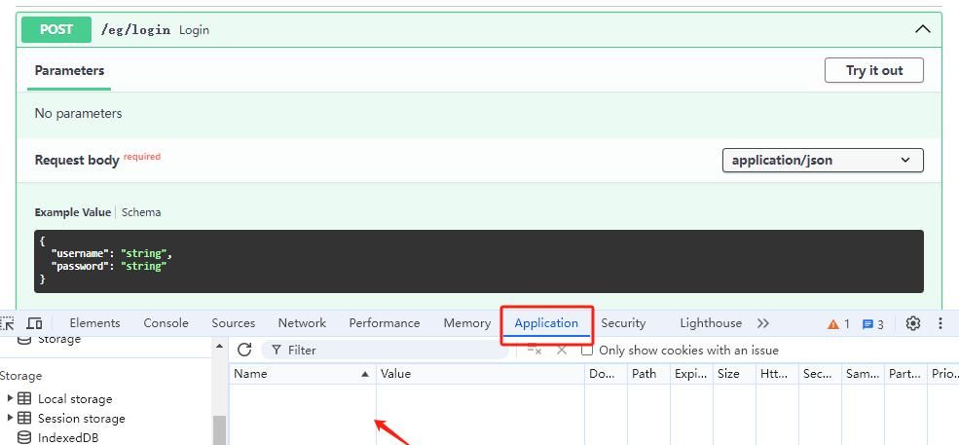Click the Size column header
The image size is (959, 445).
[734, 373]
